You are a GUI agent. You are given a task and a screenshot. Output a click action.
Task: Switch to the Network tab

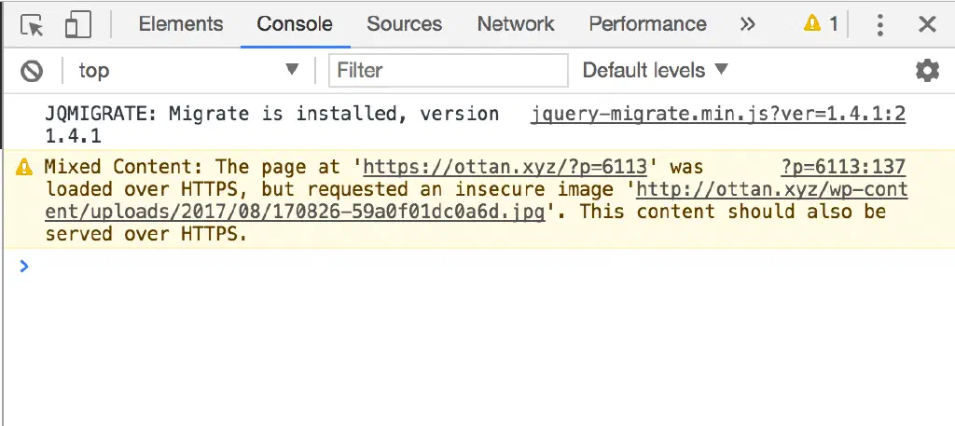point(516,25)
